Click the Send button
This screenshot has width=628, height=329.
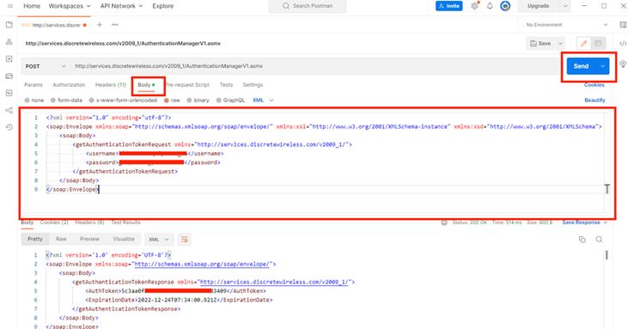point(581,66)
